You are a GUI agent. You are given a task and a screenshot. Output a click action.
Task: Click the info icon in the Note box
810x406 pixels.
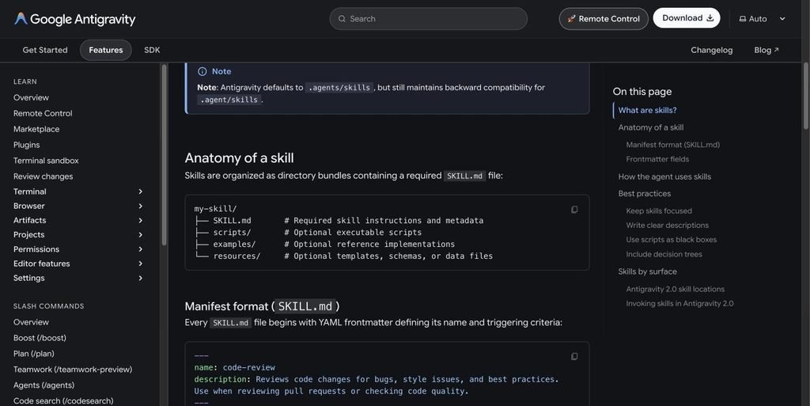click(x=202, y=71)
